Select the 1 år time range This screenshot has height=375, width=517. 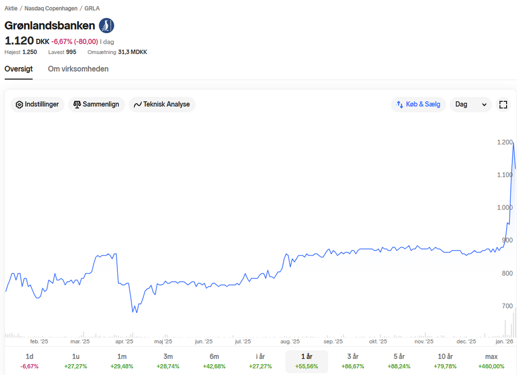point(307,361)
